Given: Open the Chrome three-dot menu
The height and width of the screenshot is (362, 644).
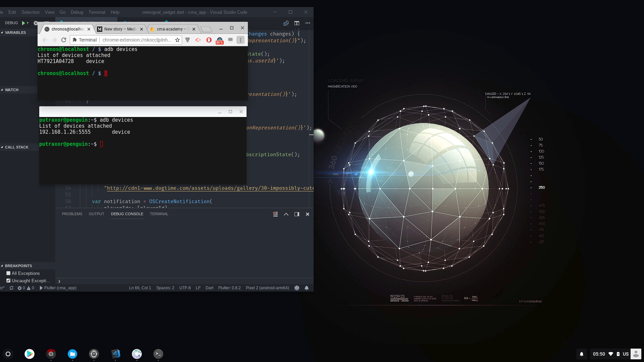Looking at the screenshot, I should point(240,40).
